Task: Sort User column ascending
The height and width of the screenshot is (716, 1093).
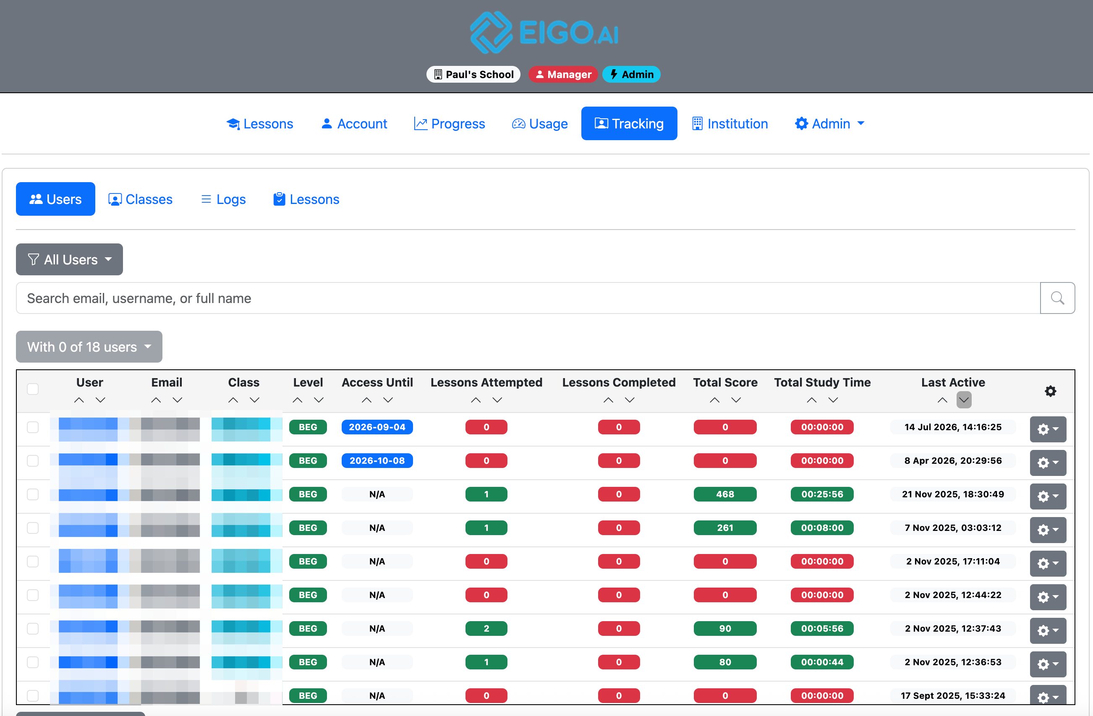Action: pyautogui.click(x=79, y=400)
